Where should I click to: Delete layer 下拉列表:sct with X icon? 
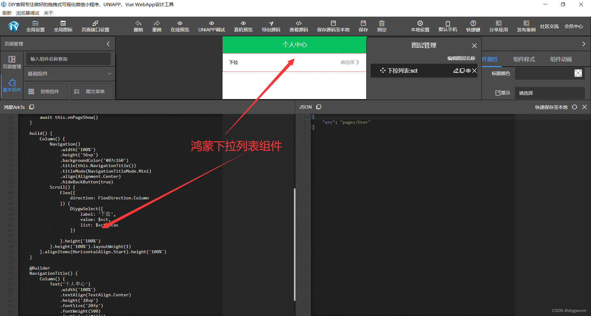pyautogui.click(x=474, y=70)
